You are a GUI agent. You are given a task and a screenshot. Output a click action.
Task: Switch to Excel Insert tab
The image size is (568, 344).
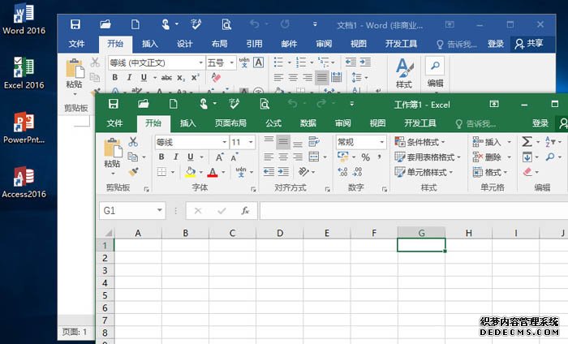(x=188, y=123)
